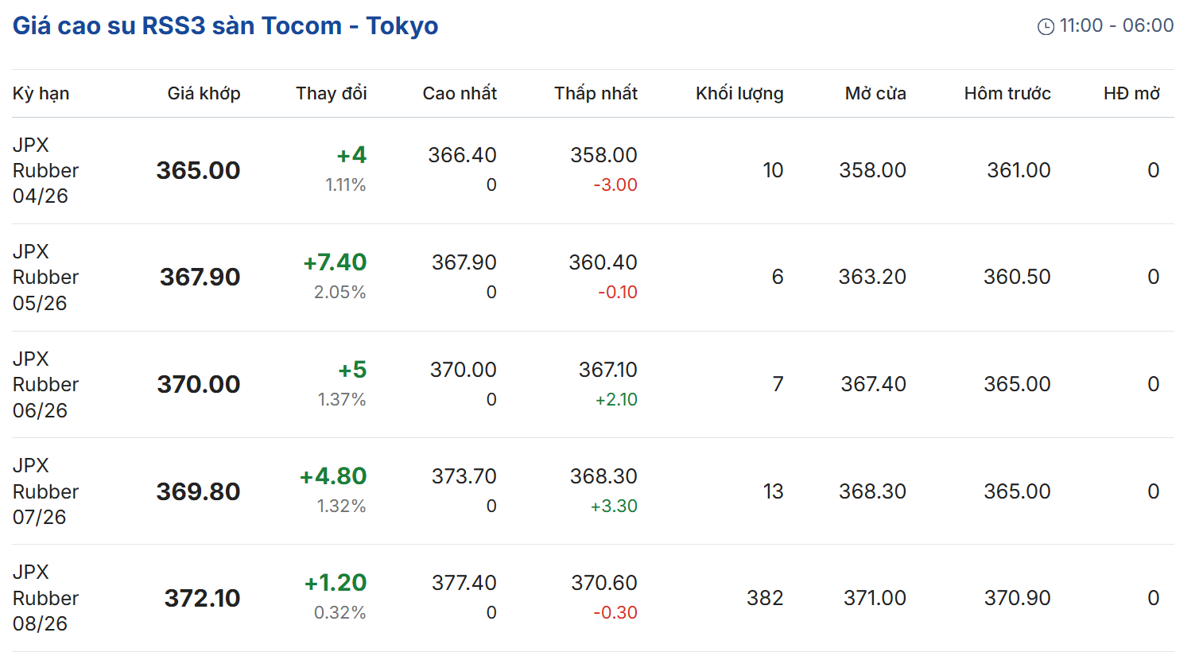Click the 365.00 matched price
Image resolution: width=1199 pixels, height=652 pixels.
198,170
